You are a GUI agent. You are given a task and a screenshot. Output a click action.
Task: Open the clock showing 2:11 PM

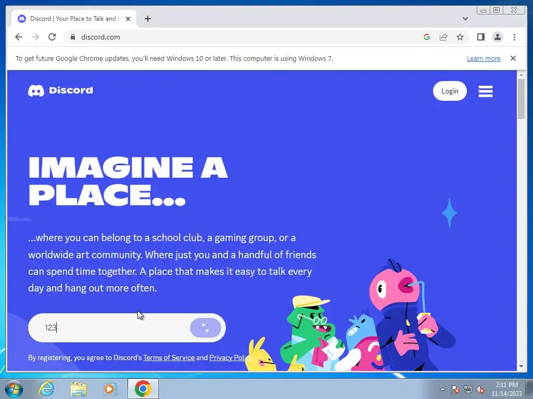[x=506, y=389]
